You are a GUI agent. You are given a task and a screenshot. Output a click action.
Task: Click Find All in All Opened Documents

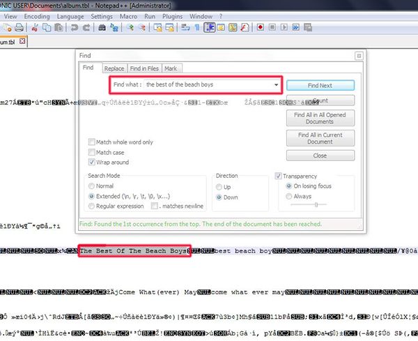point(320,118)
